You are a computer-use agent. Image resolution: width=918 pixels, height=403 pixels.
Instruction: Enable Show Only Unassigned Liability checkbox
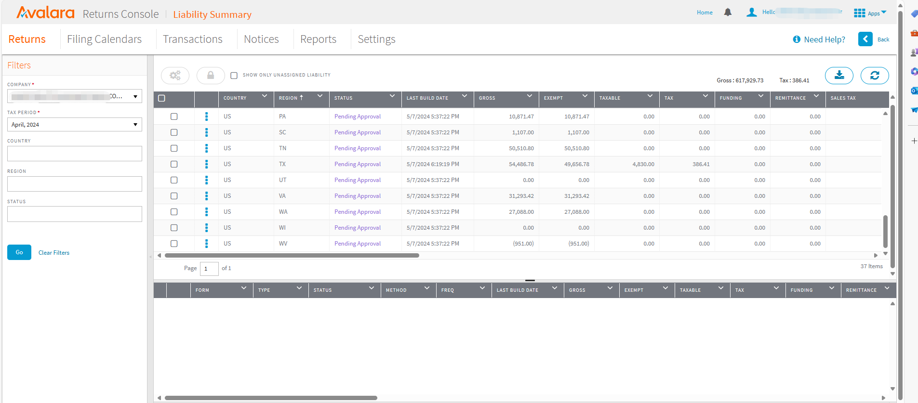pos(234,75)
